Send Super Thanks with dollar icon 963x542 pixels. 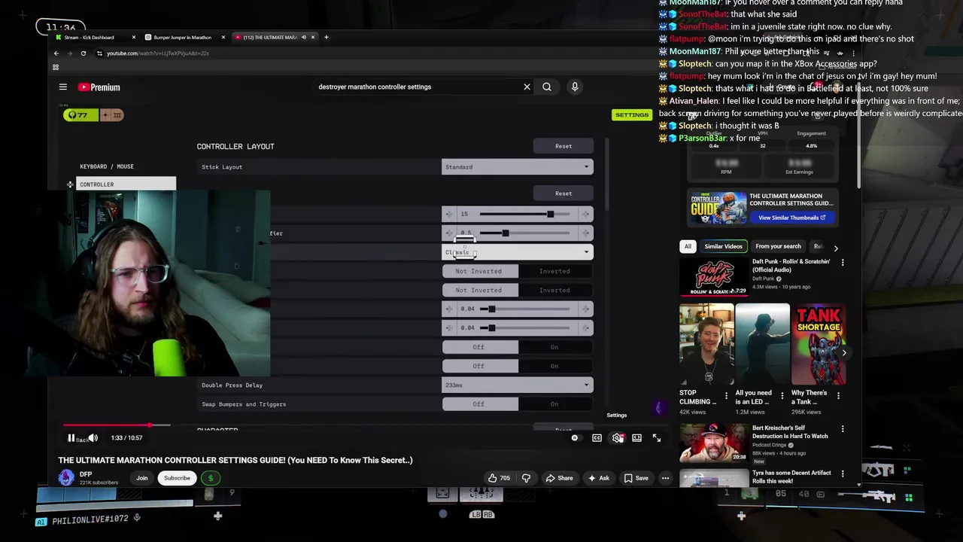(211, 478)
